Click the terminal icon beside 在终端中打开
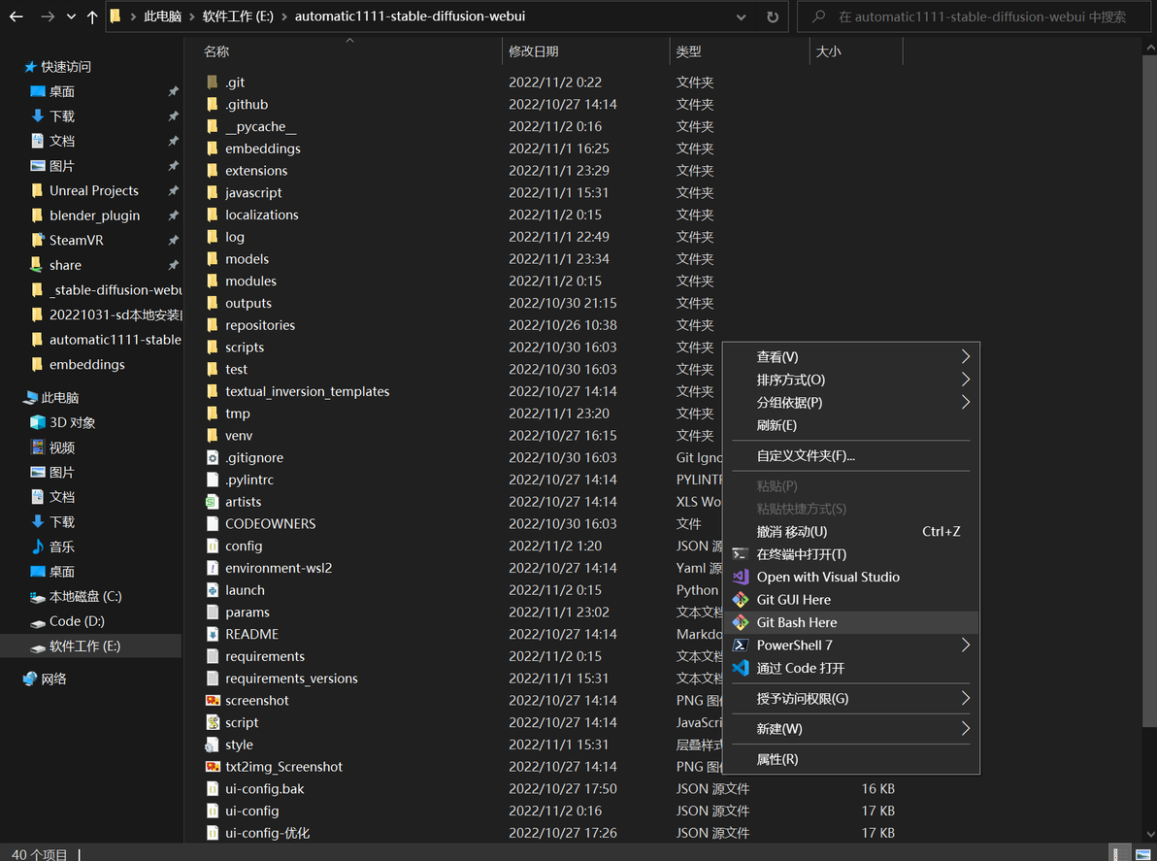This screenshot has width=1157, height=861. 740,554
